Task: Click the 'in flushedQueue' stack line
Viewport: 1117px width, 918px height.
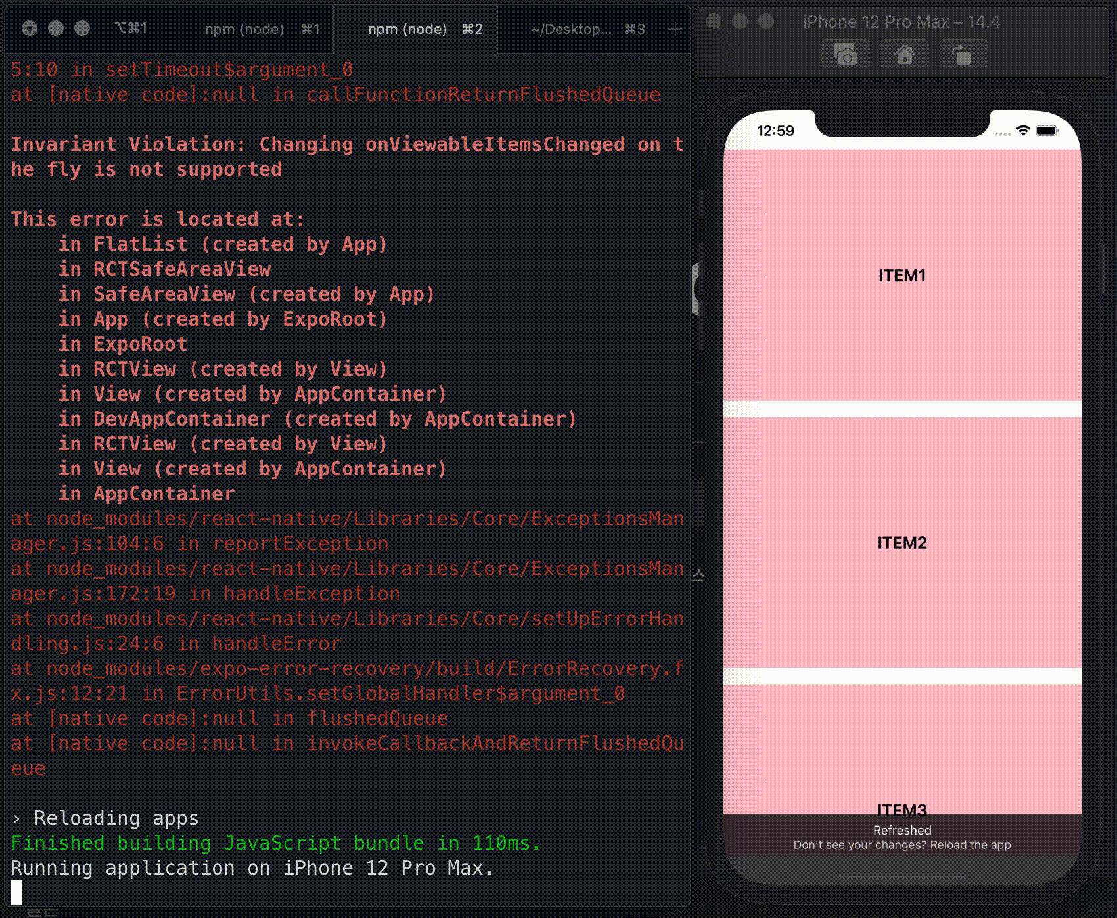Action: (x=229, y=718)
